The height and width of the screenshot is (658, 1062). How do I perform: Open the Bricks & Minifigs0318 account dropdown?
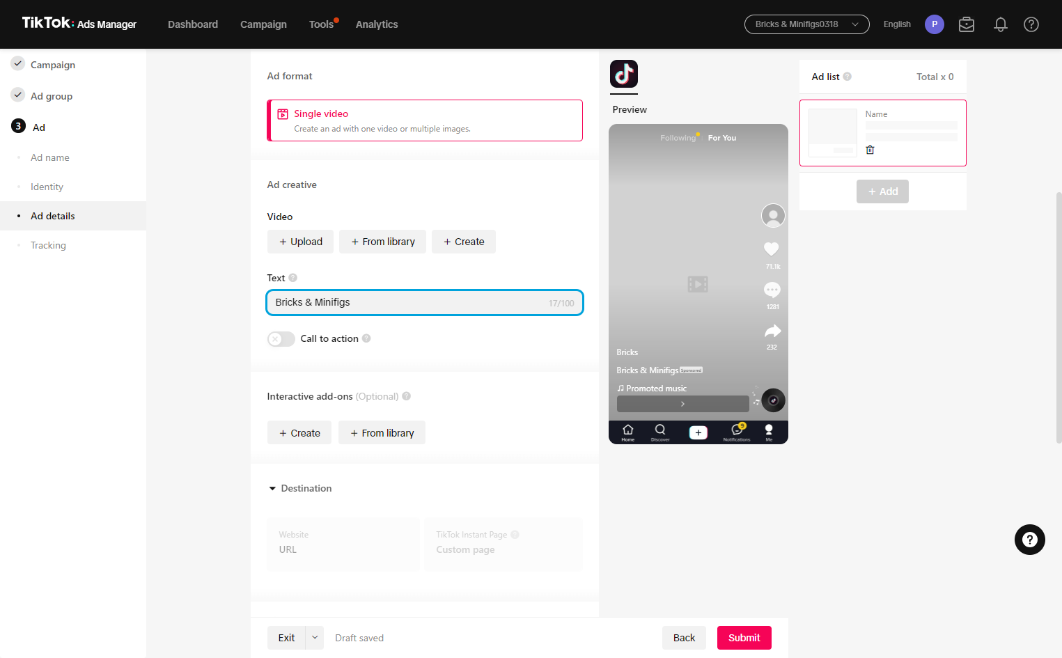coord(807,24)
